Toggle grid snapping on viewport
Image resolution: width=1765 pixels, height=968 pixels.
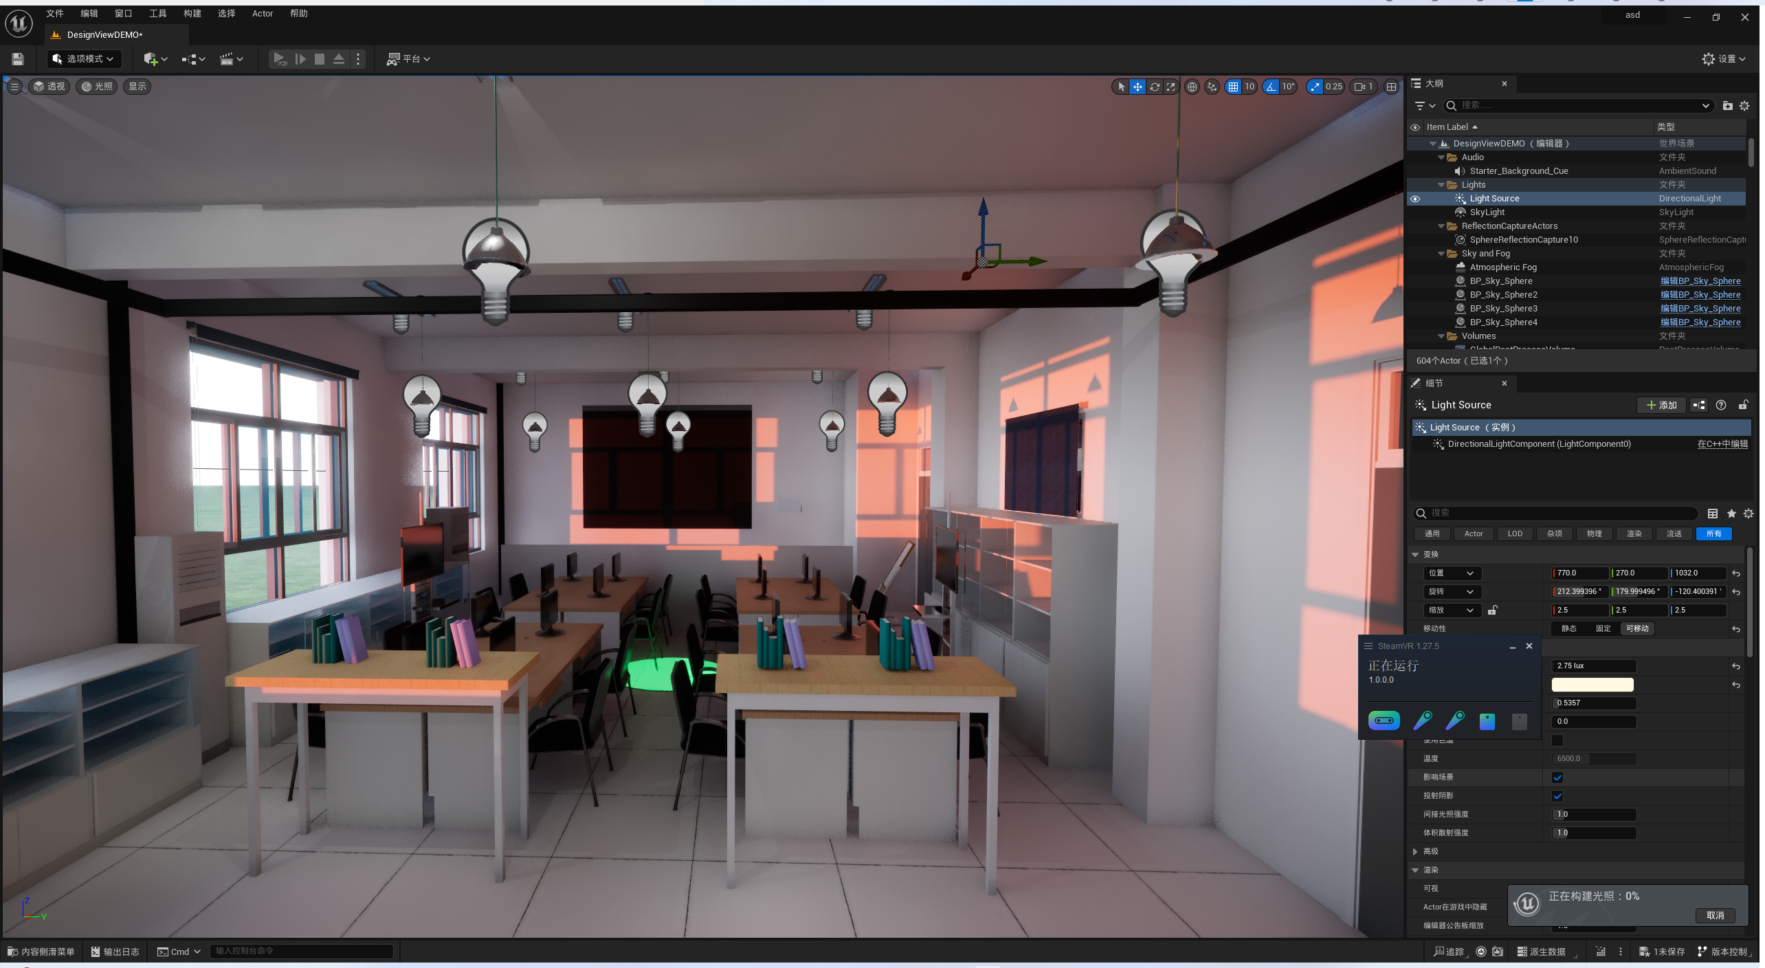1233,87
